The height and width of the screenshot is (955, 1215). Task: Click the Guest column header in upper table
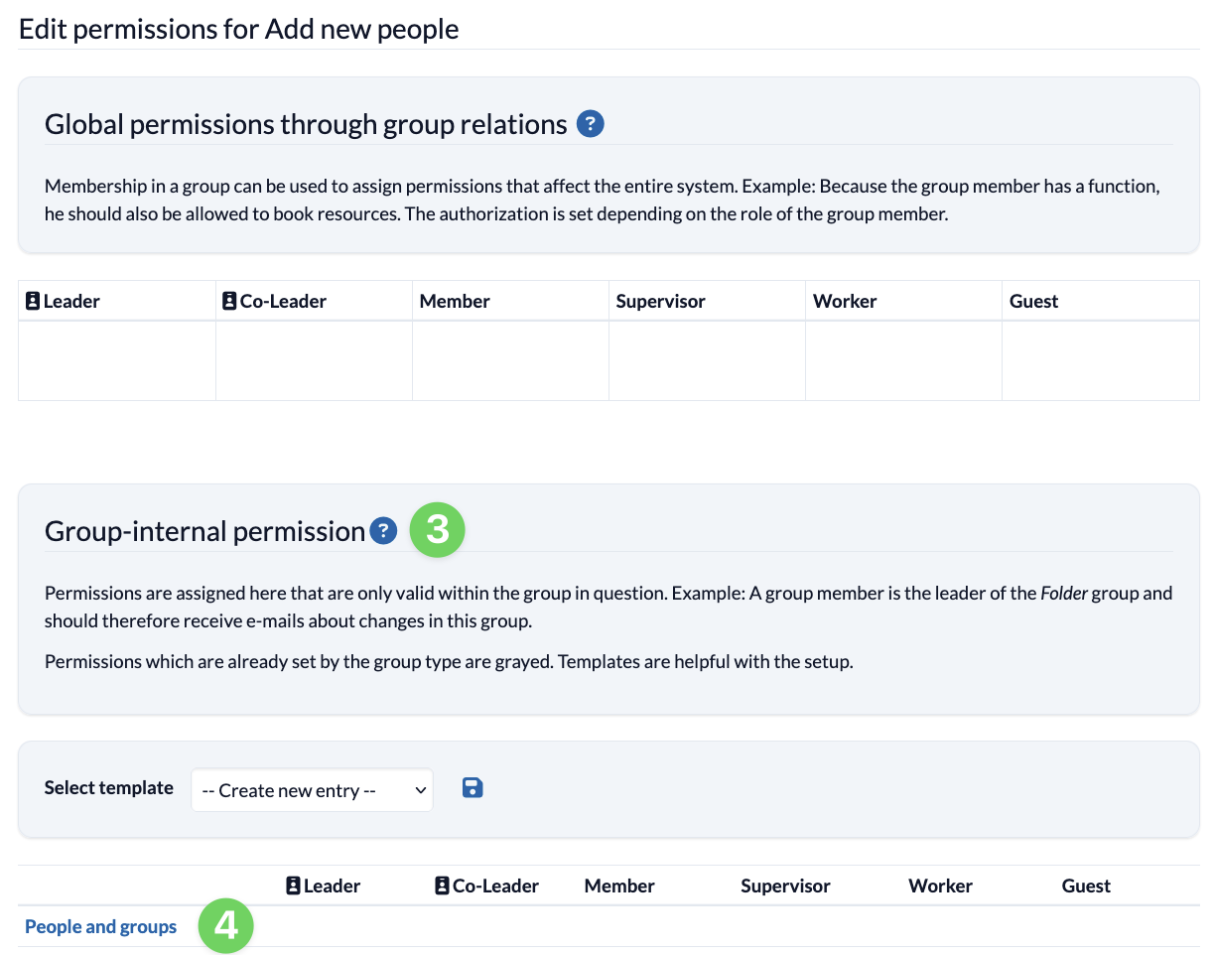point(1034,301)
